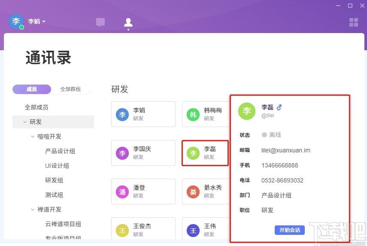Collapse the 禅道开发 tree node chevron
Viewport: 367px width, 246px height.
(x=33, y=210)
